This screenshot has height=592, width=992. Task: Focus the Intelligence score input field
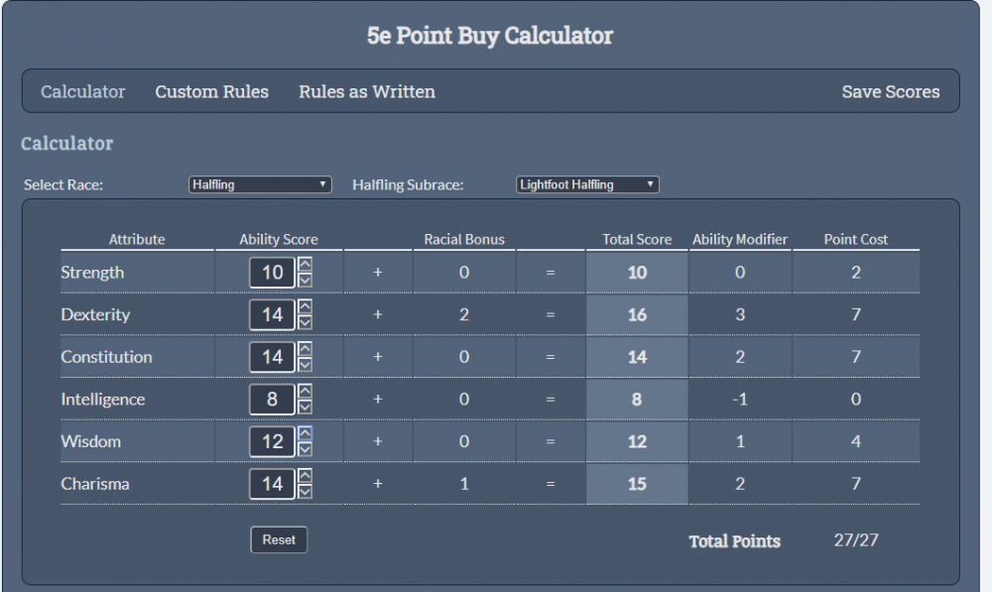[x=272, y=399]
